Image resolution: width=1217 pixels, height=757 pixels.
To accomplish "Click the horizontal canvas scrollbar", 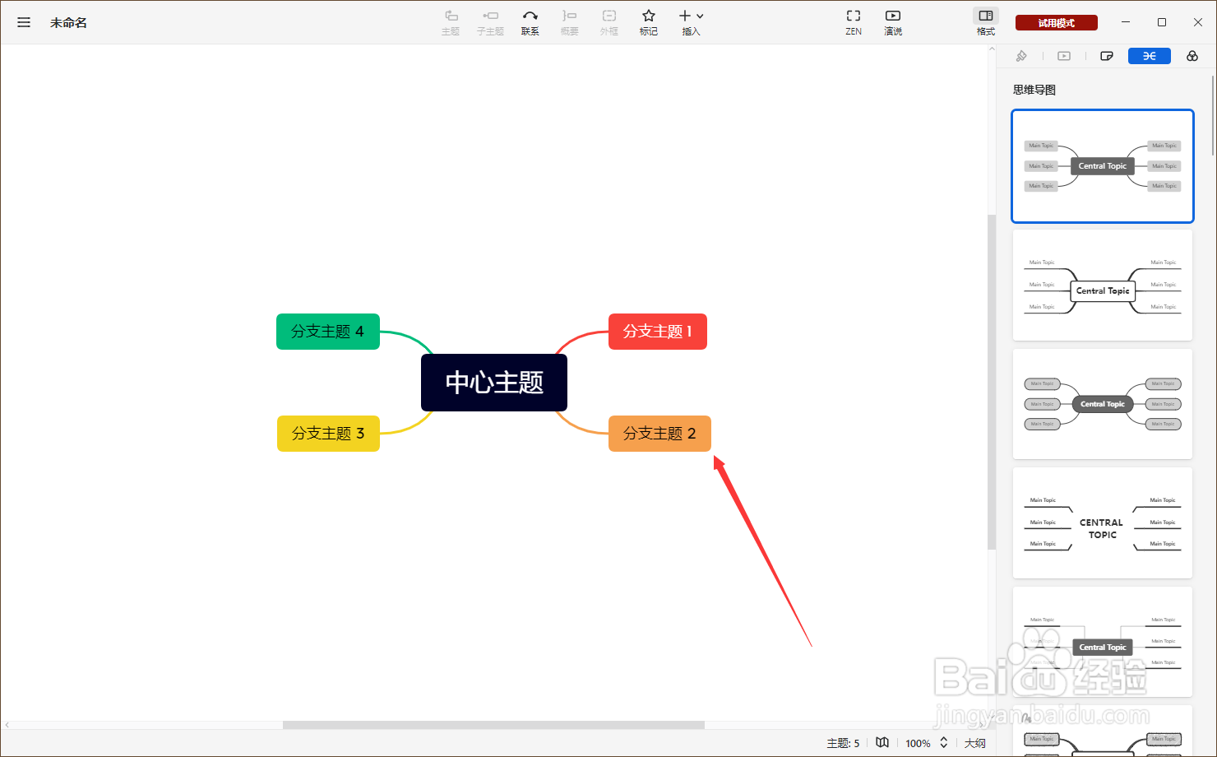I will pos(493,725).
